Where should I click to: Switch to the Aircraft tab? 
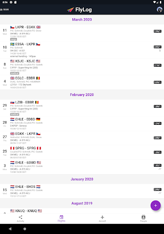click(x=102, y=218)
